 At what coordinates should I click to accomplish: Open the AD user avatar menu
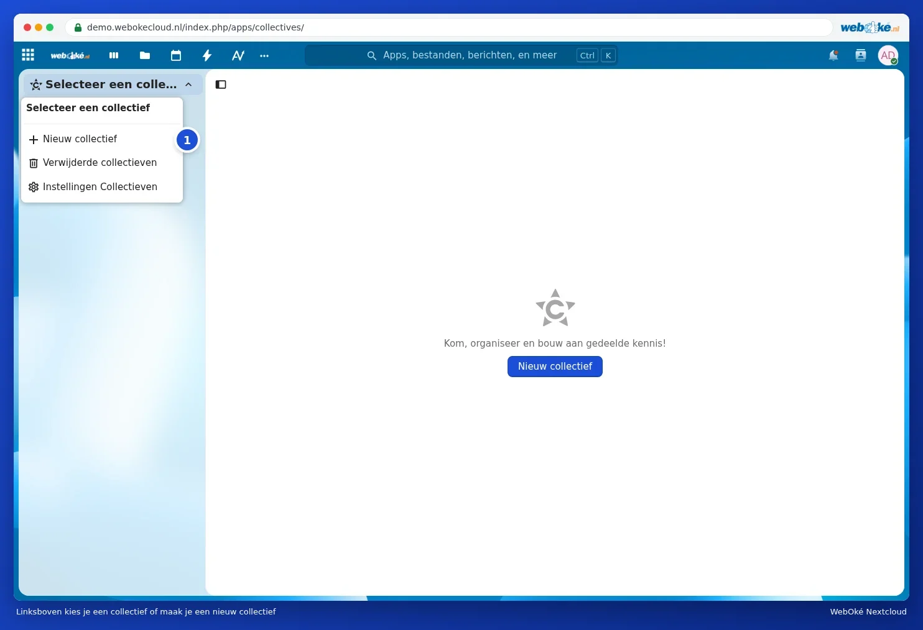888,55
